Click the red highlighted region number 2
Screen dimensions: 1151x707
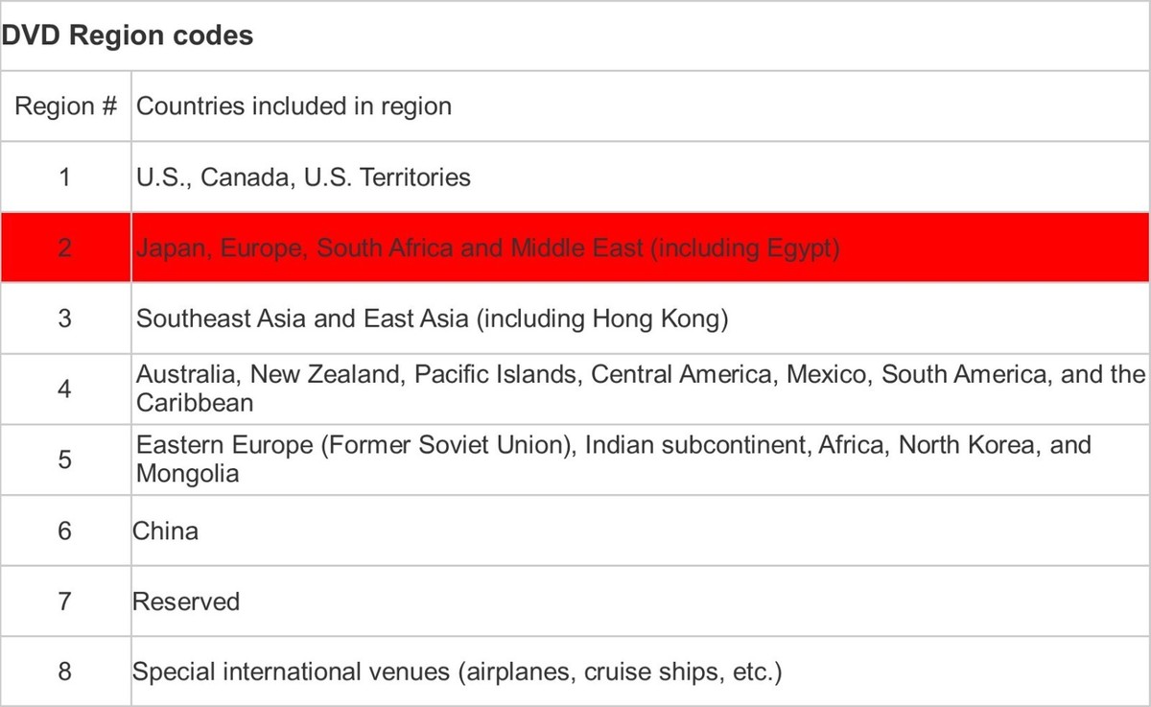point(65,247)
